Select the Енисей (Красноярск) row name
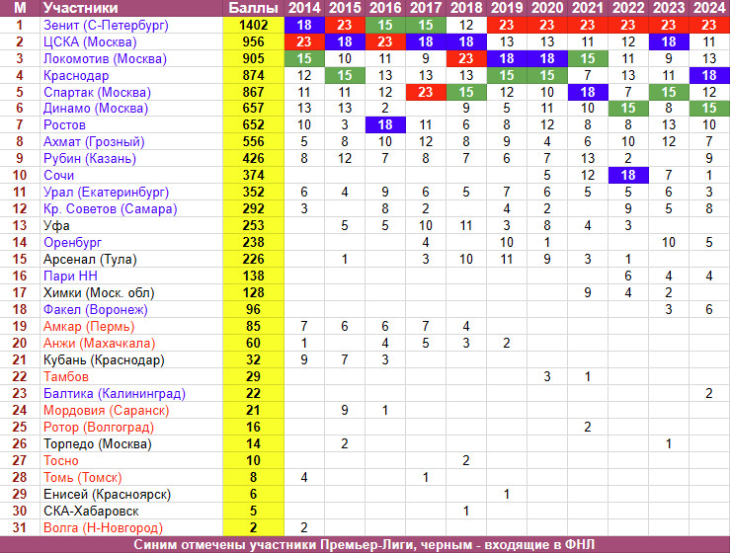This screenshot has width=731, height=554. coord(107,494)
